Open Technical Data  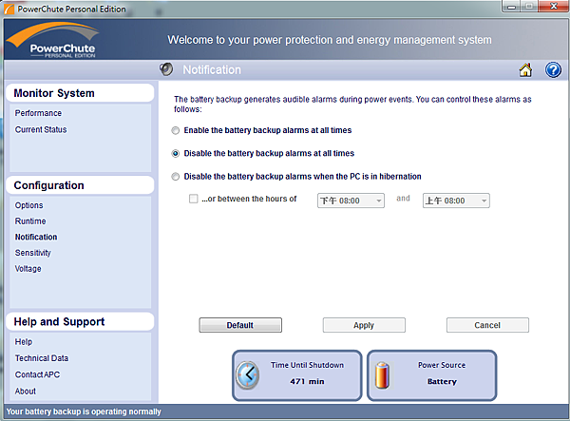click(x=42, y=358)
